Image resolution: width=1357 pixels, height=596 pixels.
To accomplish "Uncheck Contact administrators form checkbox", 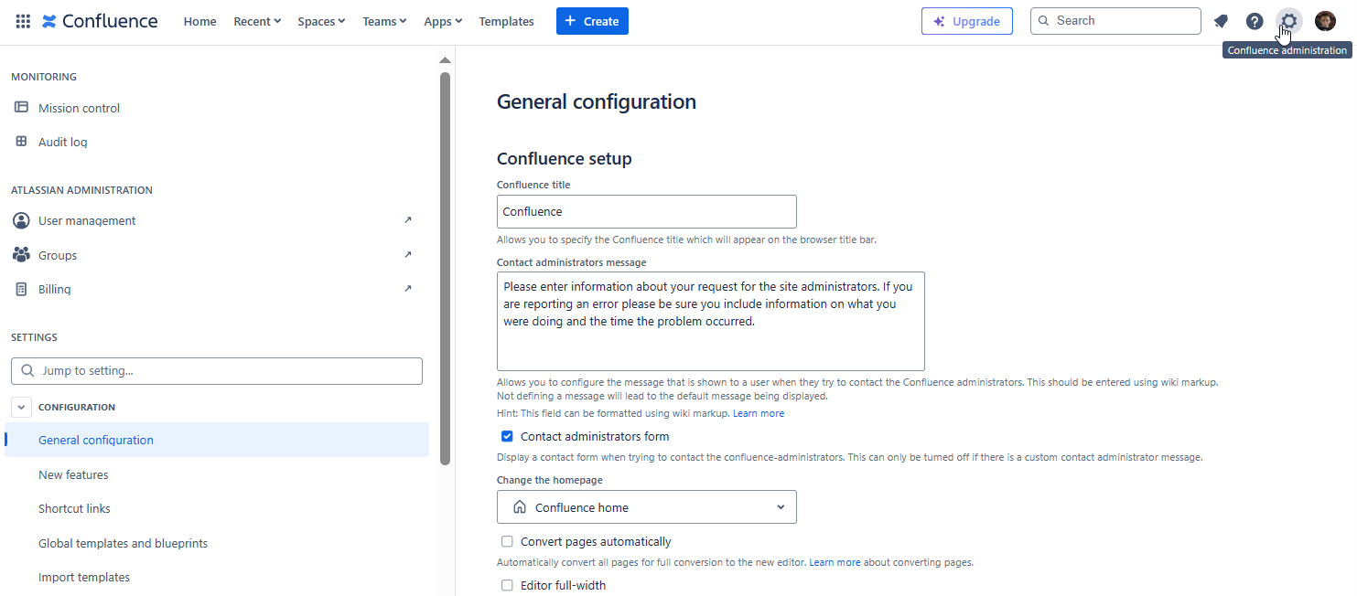I will [507, 437].
